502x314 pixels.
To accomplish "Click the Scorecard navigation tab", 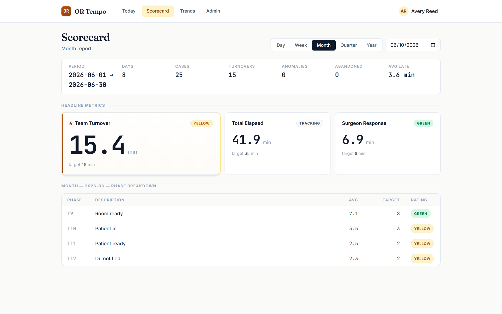I will point(158,11).
